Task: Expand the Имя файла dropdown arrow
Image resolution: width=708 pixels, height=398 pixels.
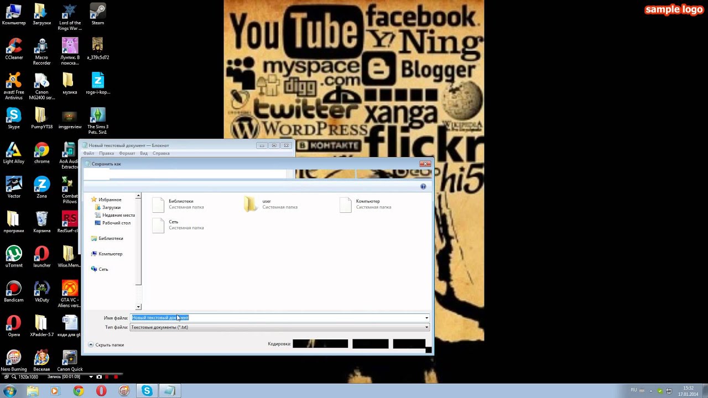Action: [x=426, y=318]
